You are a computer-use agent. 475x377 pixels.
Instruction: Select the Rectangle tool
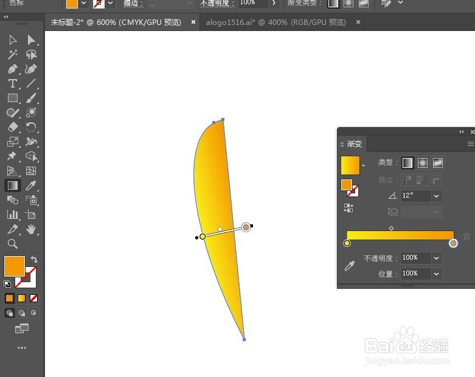(13, 98)
